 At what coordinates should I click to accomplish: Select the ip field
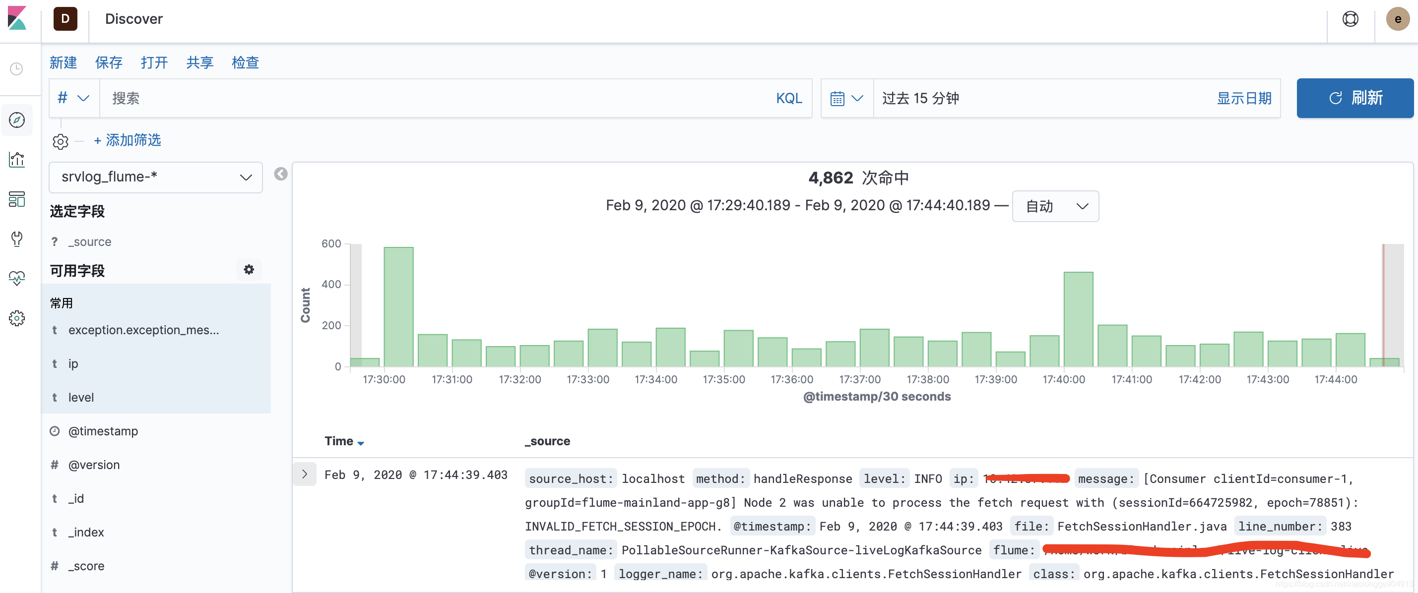tap(72, 363)
